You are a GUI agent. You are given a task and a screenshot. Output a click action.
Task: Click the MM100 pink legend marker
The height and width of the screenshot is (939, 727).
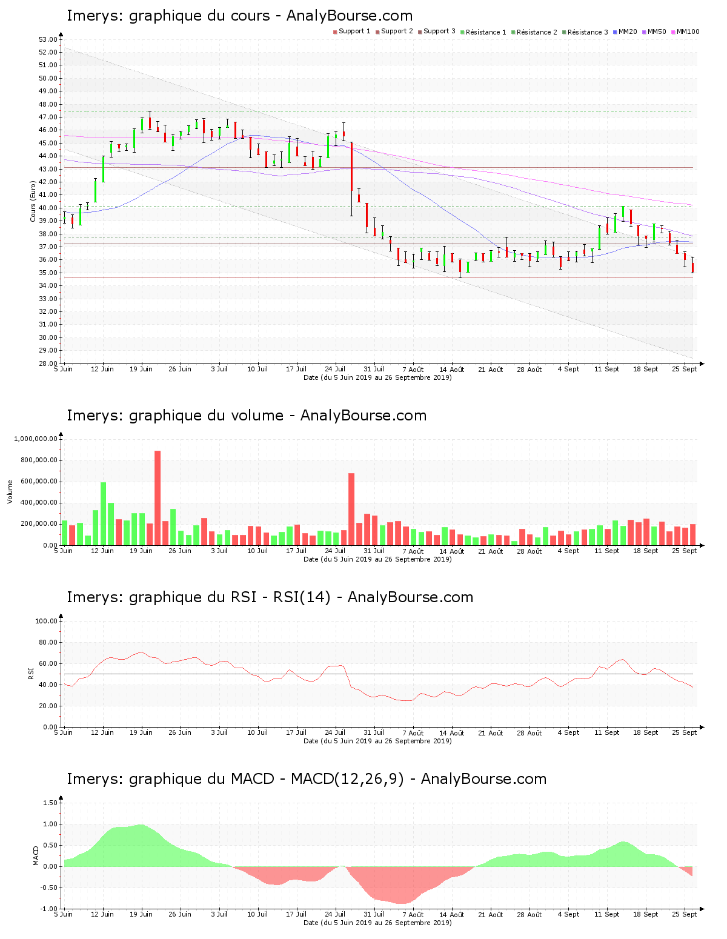pyautogui.click(x=673, y=32)
